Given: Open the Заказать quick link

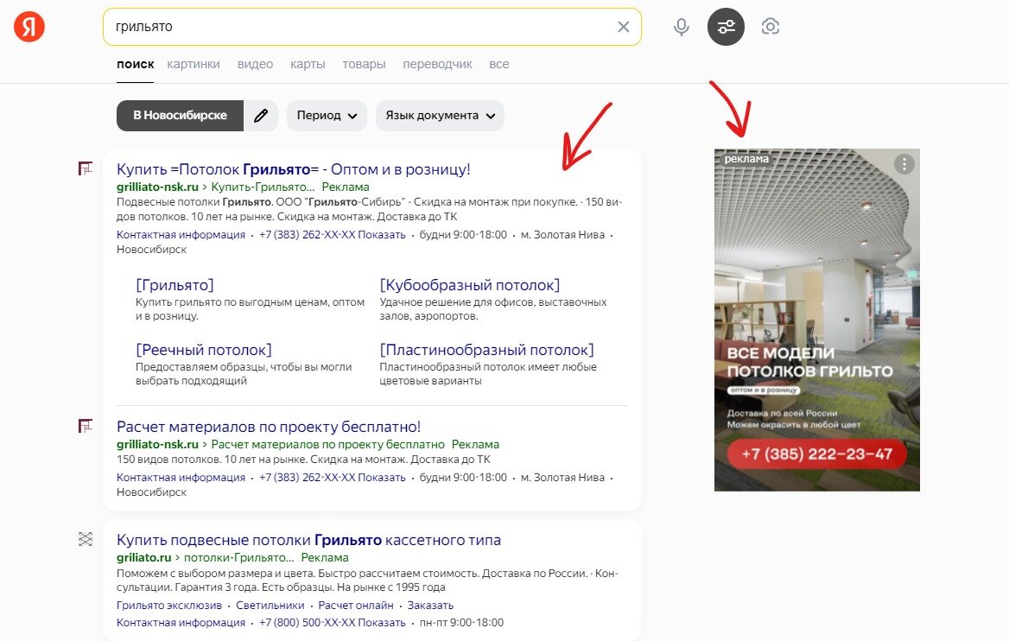Looking at the screenshot, I should [430, 606].
